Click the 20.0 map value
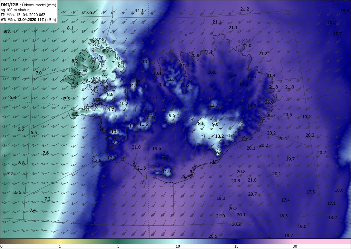The image size is (351, 249). [162, 84]
